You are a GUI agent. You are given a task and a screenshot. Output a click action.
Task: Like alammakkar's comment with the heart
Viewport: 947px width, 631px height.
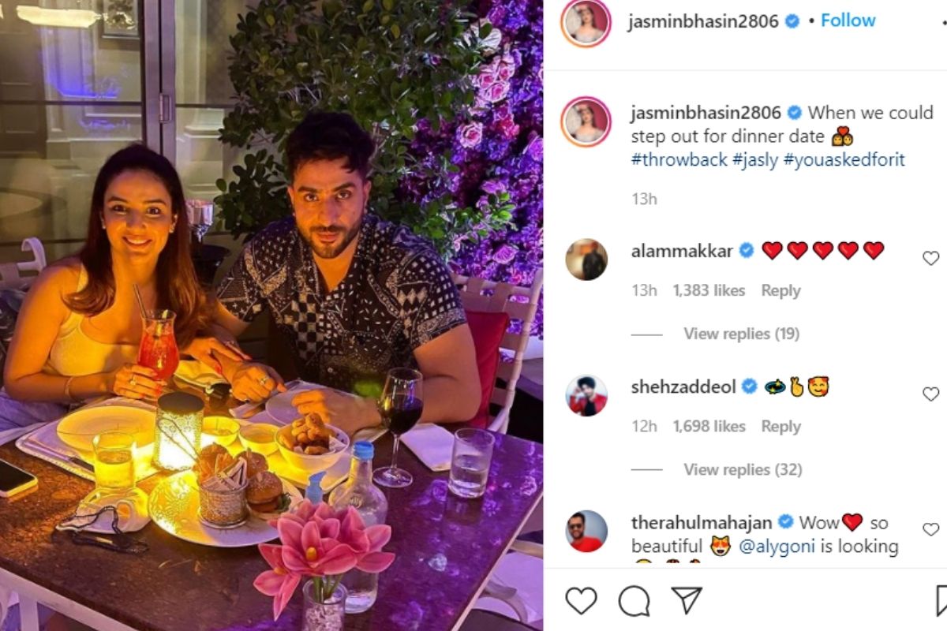tap(931, 258)
